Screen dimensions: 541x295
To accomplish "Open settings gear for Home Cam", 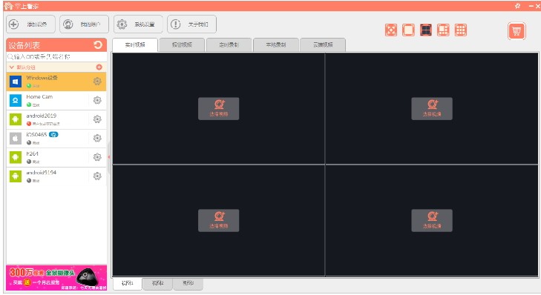I will click(97, 100).
